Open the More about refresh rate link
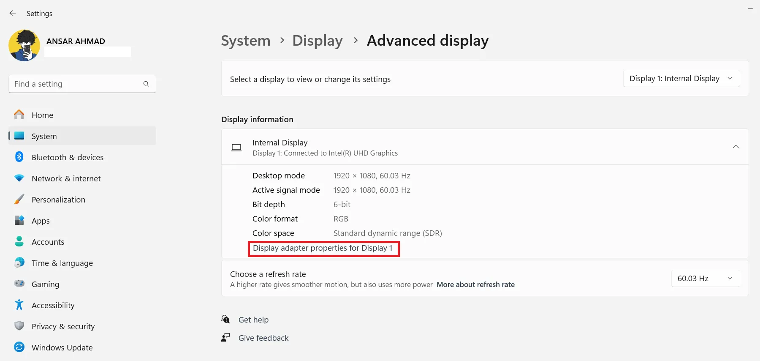This screenshot has width=760, height=361. coord(475,284)
